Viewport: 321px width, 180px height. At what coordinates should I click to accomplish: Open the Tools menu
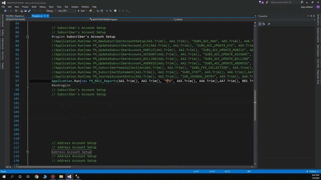pos(59,6)
